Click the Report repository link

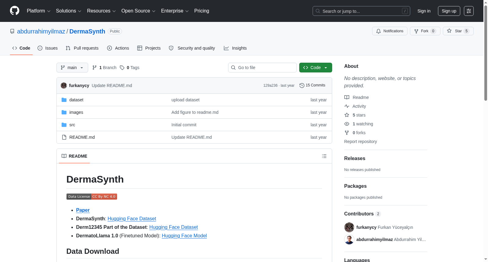(x=361, y=141)
